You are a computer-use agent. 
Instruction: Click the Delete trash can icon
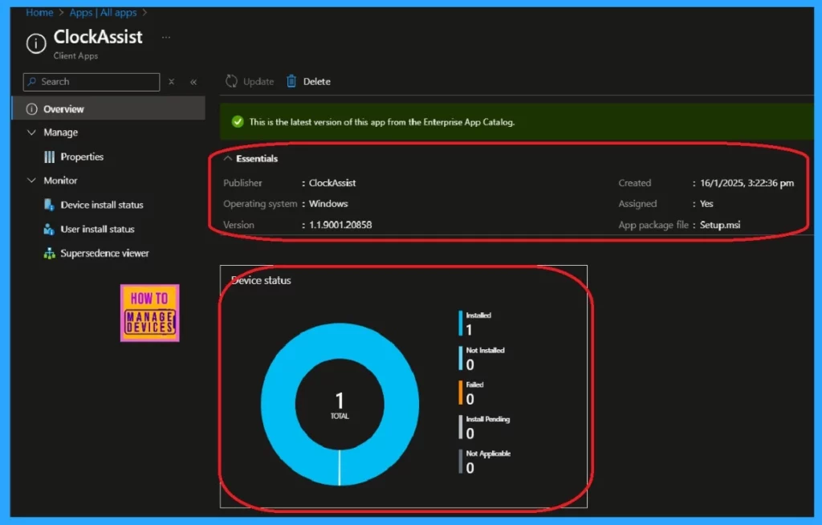[x=291, y=81]
